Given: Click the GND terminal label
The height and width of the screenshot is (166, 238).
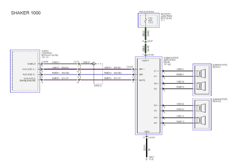Looking at the screenshot, I should 147,132.
